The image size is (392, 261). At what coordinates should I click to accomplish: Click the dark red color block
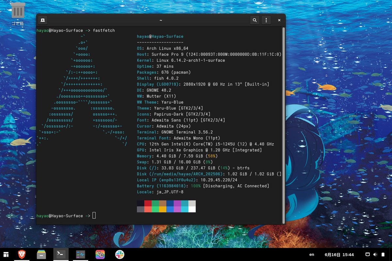pyautogui.click(x=148, y=203)
